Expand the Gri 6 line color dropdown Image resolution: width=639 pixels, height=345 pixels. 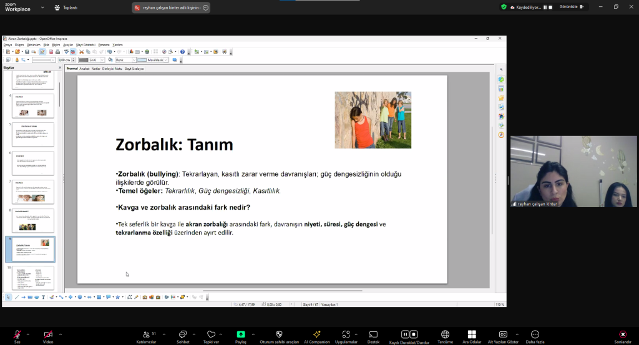pos(103,60)
